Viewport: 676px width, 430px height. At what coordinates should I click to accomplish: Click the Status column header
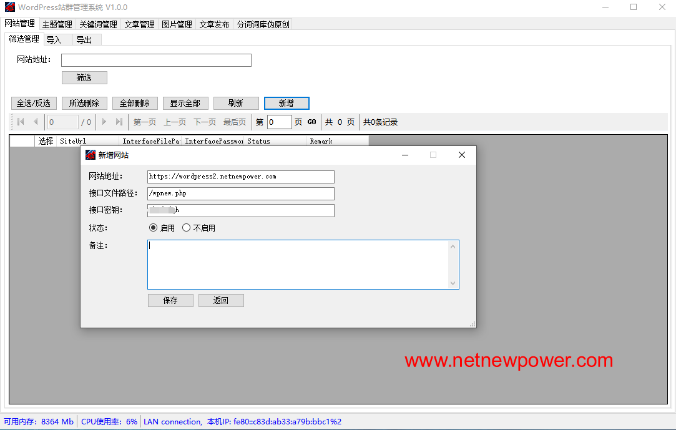pyautogui.click(x=275, y=141)
